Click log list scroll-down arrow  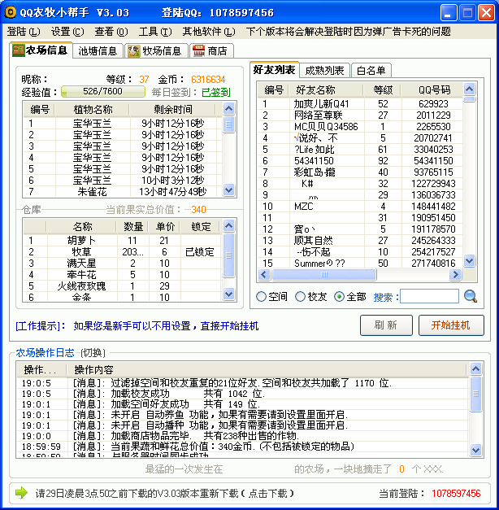point(476,450)
